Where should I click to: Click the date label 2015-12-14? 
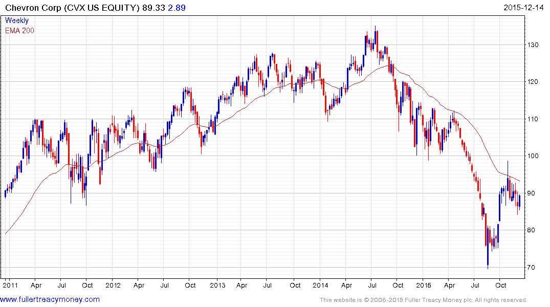pyautogui.click(x=523, y=8)
